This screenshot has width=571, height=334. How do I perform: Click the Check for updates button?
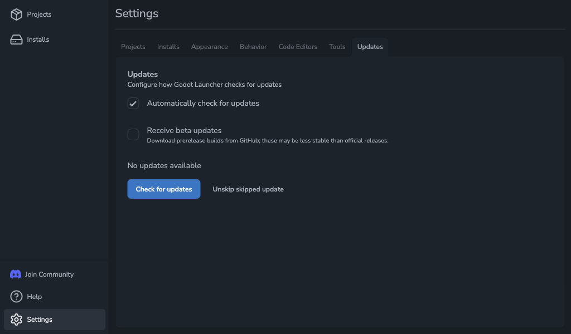coord(164,189)
